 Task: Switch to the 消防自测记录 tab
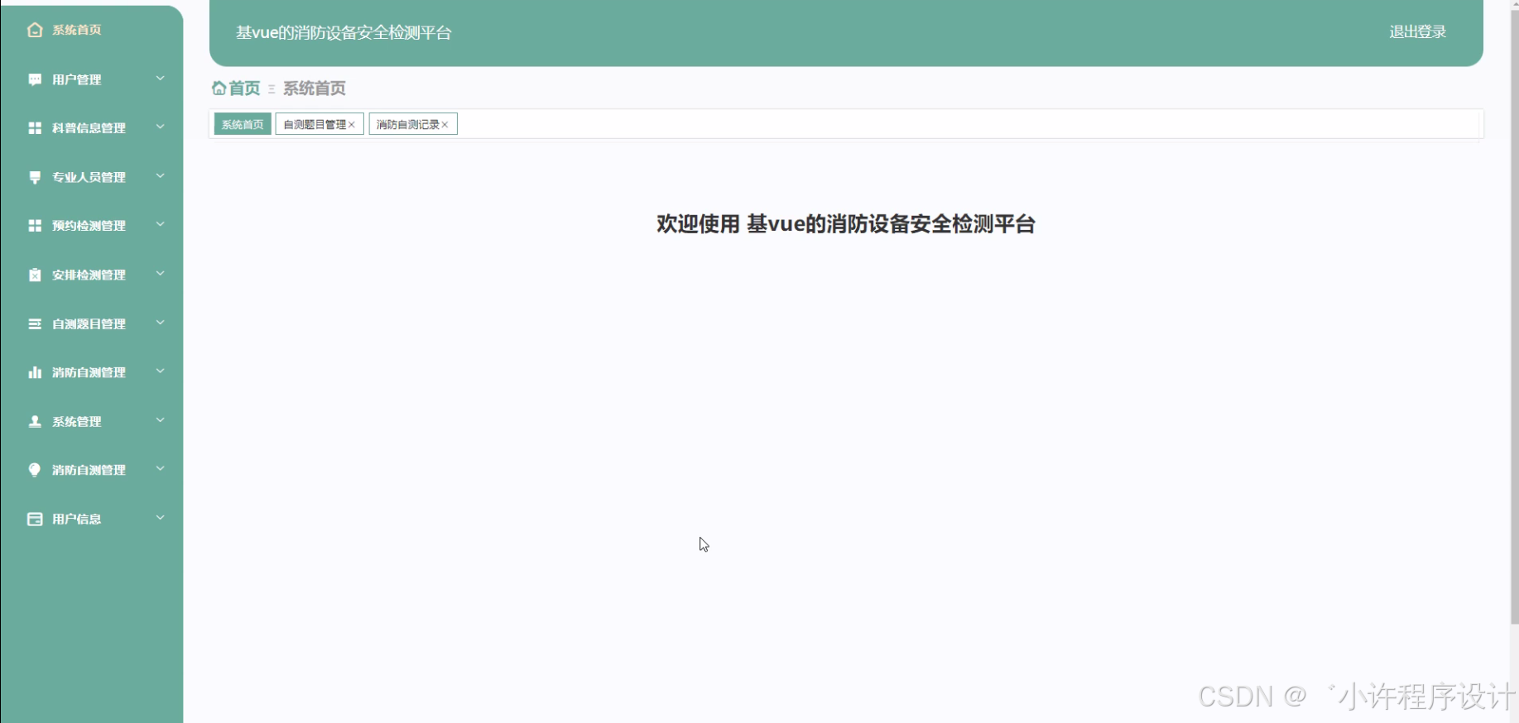pos(407,124)
